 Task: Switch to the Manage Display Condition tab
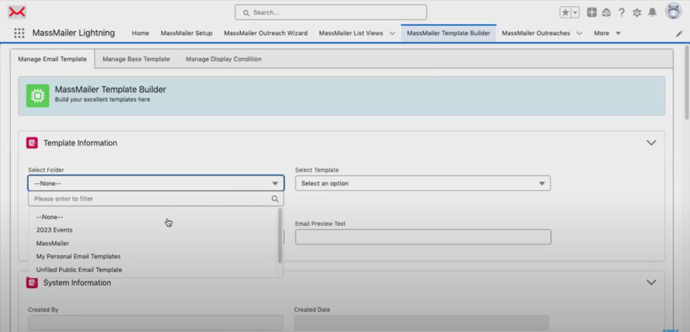tap(224, 59)
